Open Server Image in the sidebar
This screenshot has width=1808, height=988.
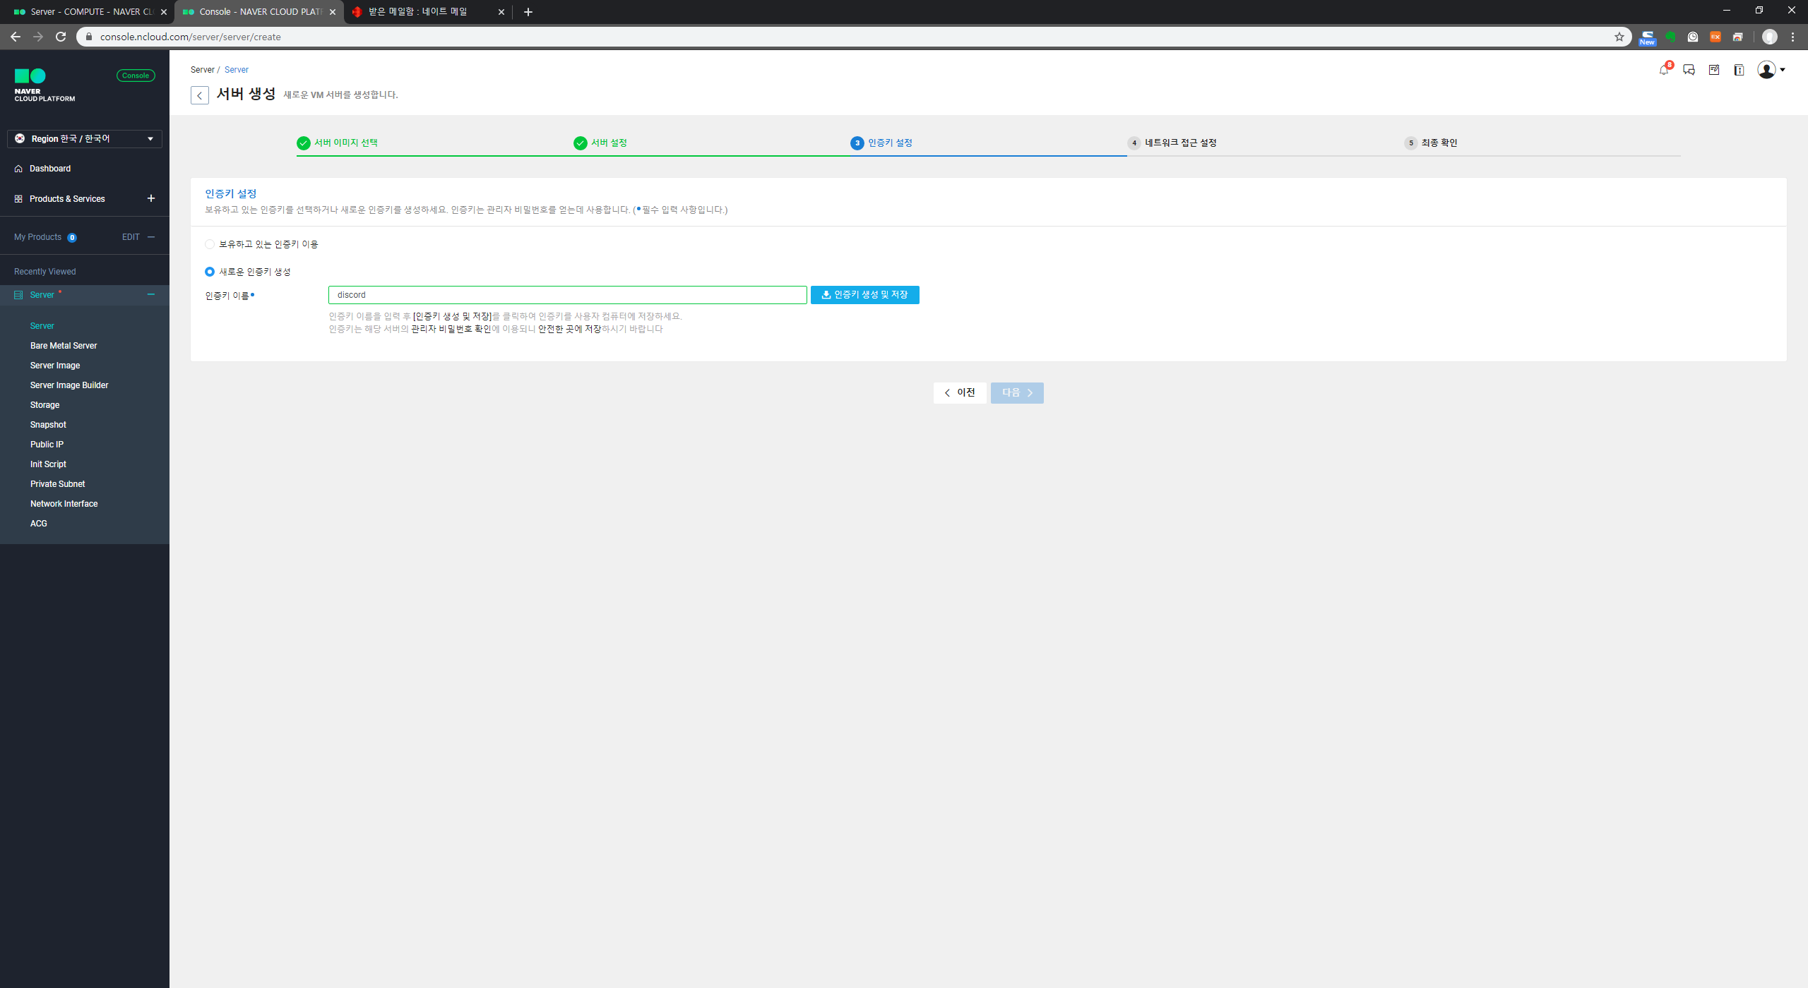[x=55, y=366]
